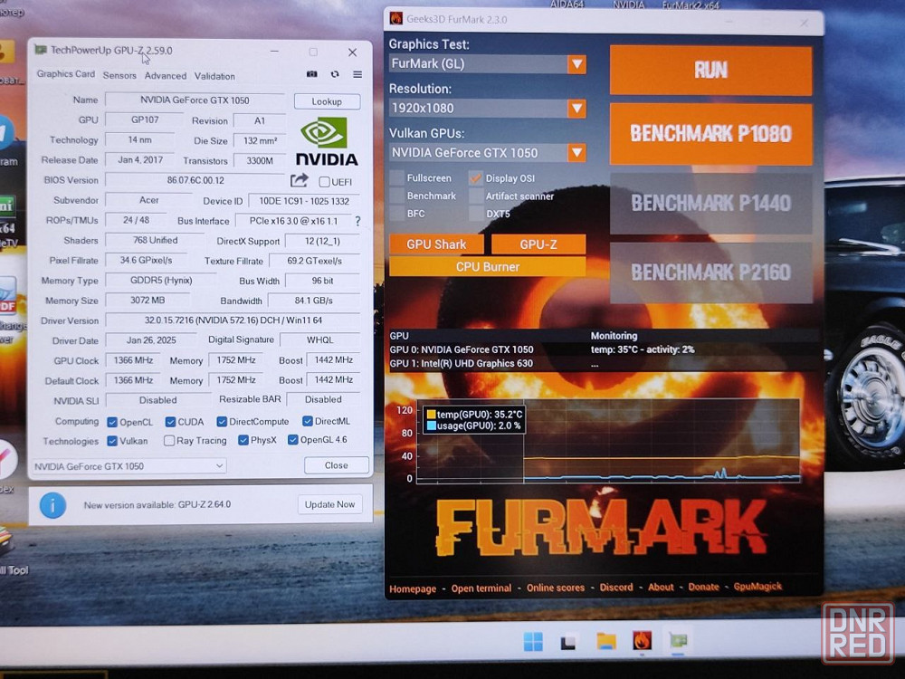Viewport: 905px width, 679px height.
Task: Open the About link
Action: (661, 588)
